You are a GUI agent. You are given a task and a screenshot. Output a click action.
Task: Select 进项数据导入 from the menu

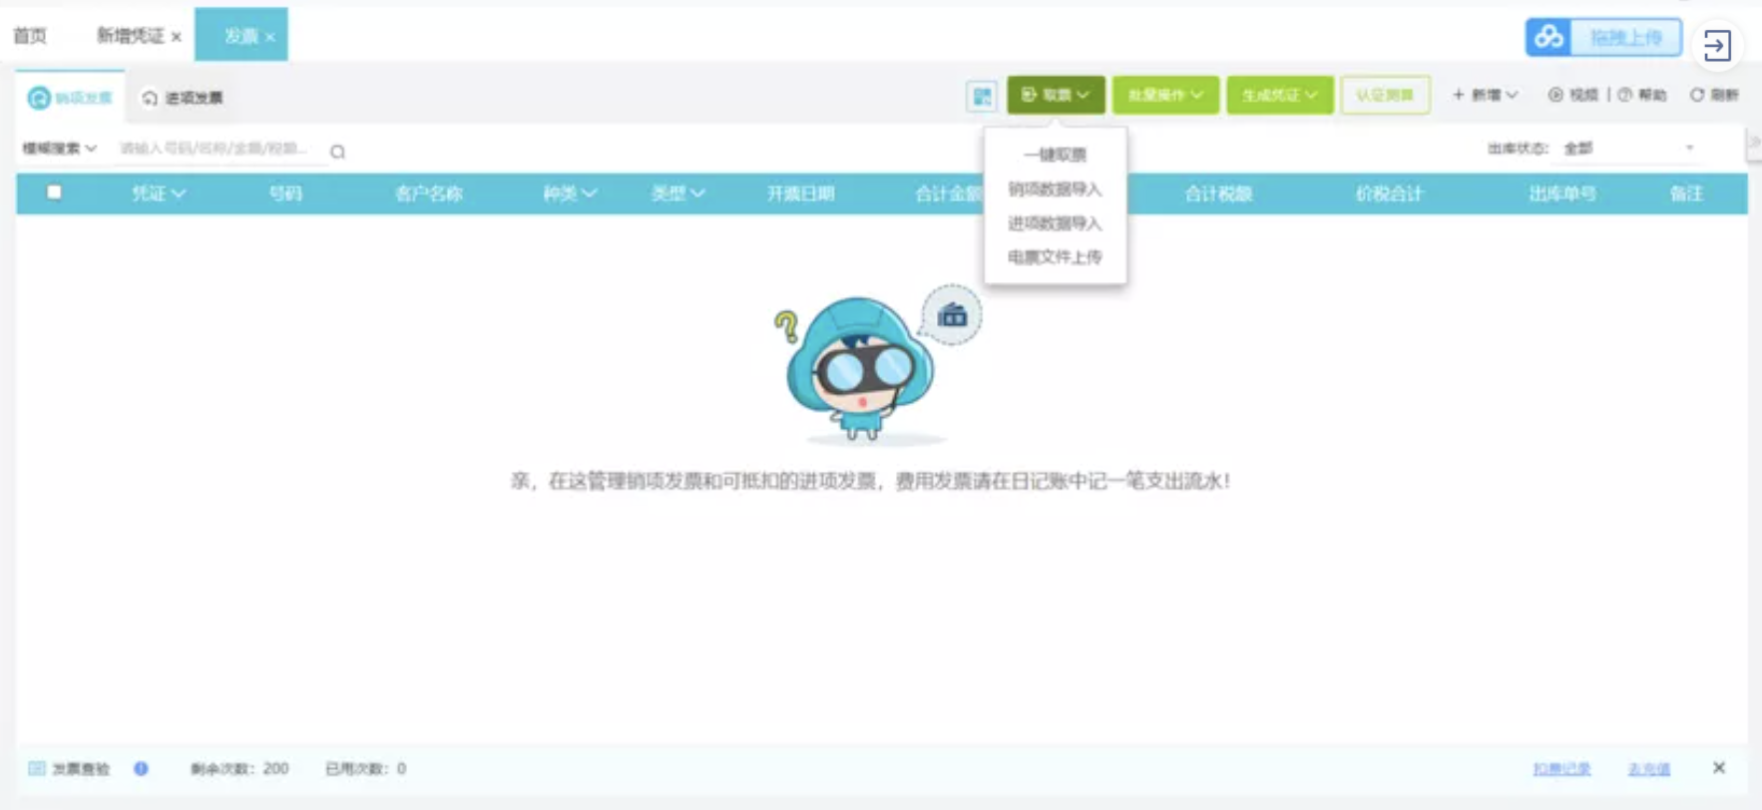click(1055, 222)
